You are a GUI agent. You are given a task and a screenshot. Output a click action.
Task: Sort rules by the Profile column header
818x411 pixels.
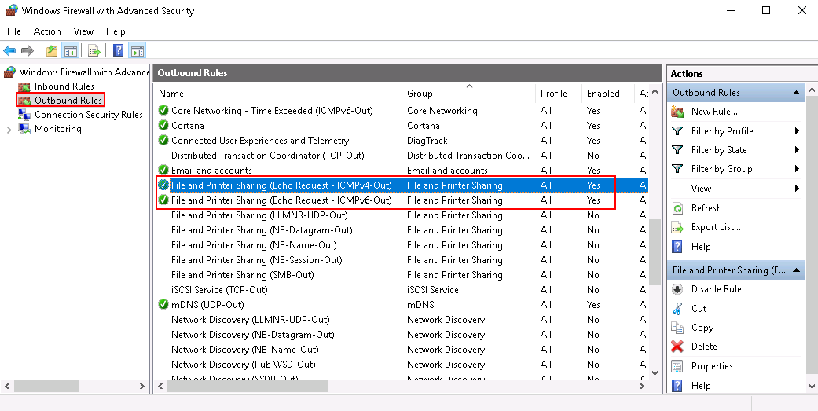coord(559,94)
